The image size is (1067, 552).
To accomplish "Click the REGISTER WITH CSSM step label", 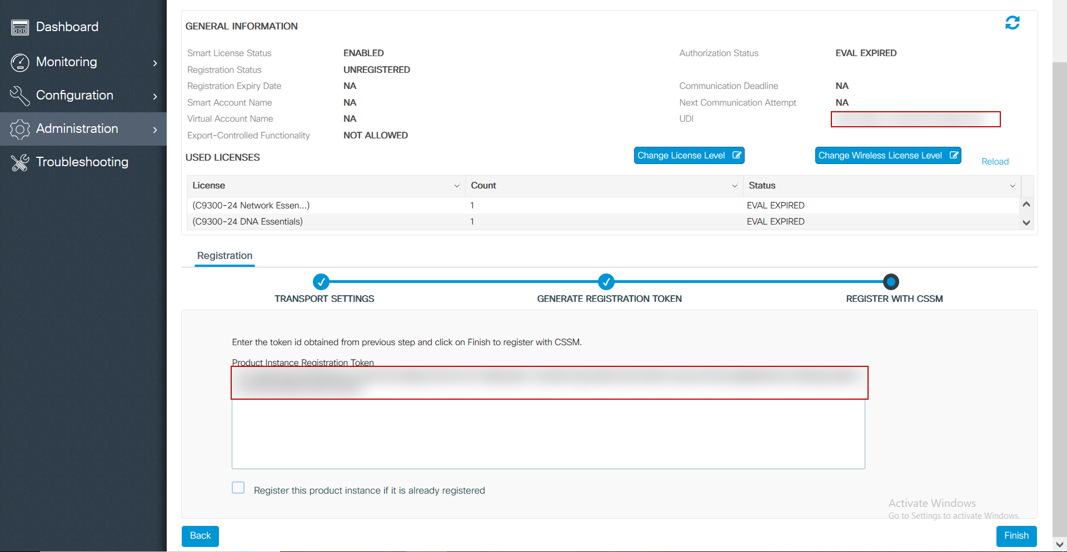I will coord(895,299).
